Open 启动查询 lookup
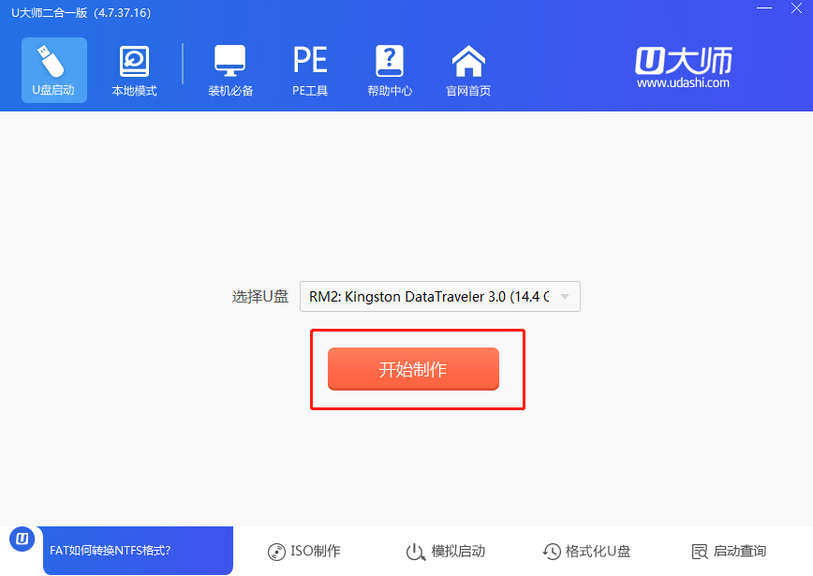 click(729, 551)
